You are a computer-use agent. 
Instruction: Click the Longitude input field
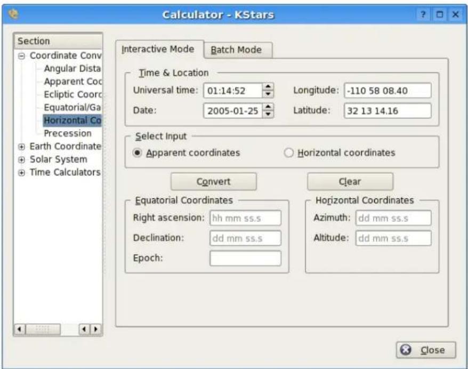tap(388, 91)
